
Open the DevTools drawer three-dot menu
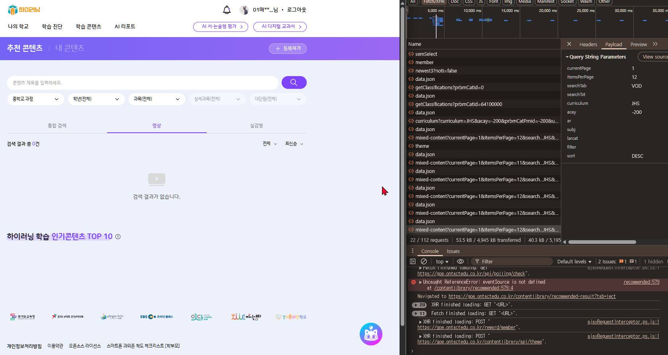point(413,251)
